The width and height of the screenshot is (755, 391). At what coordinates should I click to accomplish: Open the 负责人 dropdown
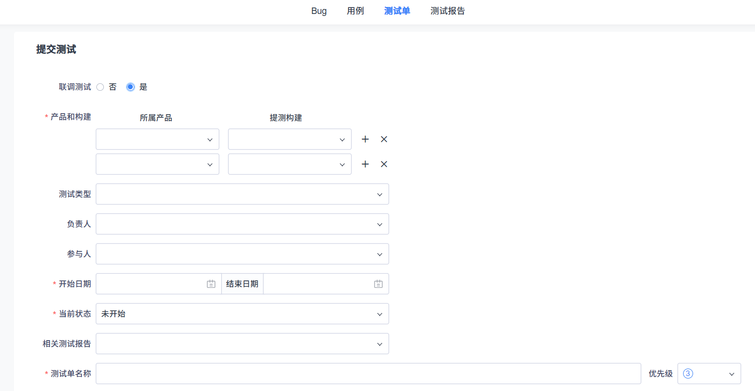pos(242,224)
